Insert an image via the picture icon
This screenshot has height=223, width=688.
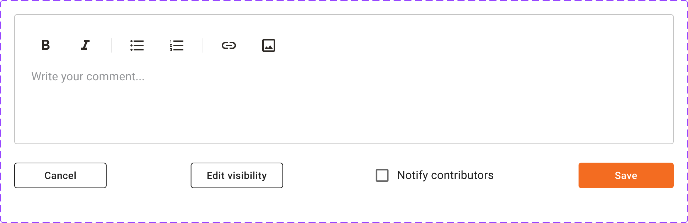tap(269, 45)
